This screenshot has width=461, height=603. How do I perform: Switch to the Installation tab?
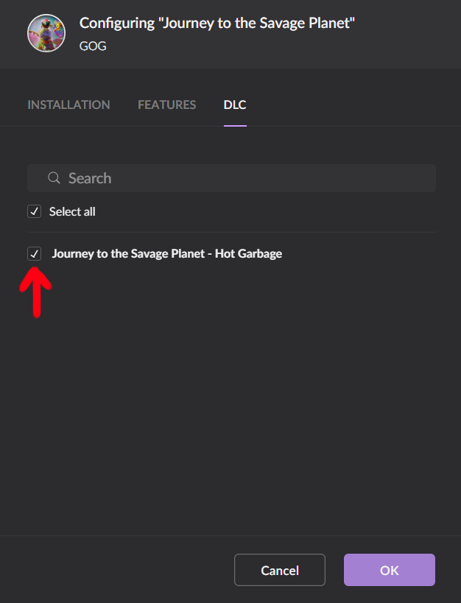click(x=69, y=105)
